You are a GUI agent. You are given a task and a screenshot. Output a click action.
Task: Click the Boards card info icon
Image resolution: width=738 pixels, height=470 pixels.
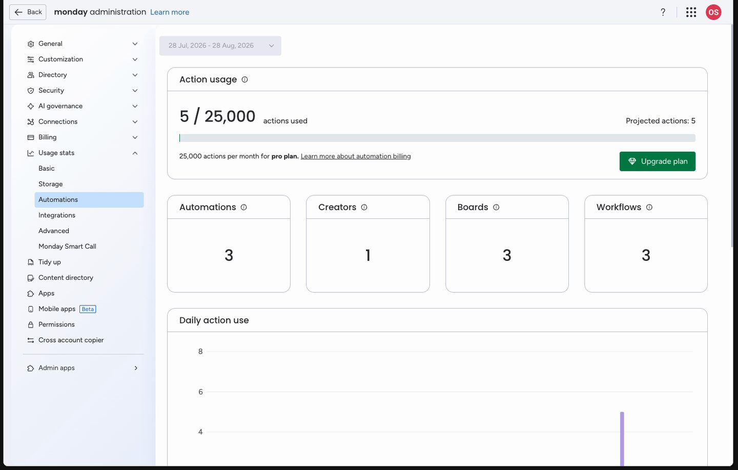coord(496,207)
